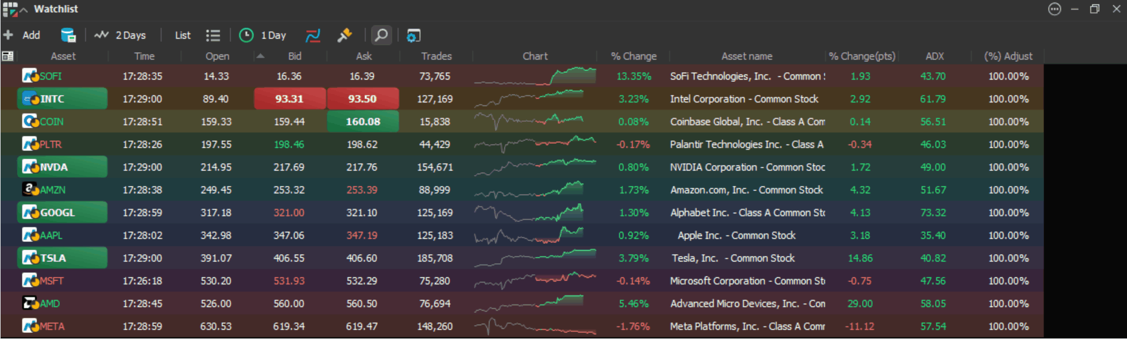The image size is (1127, 339).
Task: Click the INTC asset logo icon
Action: 30,99
